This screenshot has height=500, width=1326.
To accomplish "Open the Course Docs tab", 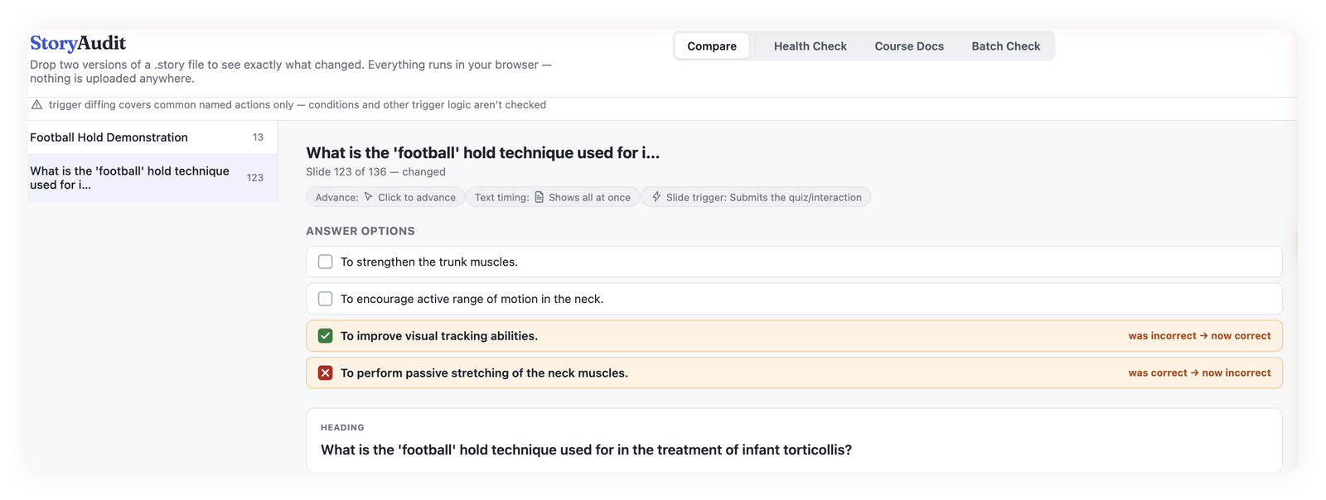I will [909, 46].
